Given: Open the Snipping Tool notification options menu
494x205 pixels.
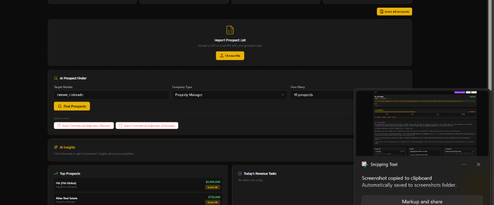Looking at the screenshot, I should [x=464, y=165].
